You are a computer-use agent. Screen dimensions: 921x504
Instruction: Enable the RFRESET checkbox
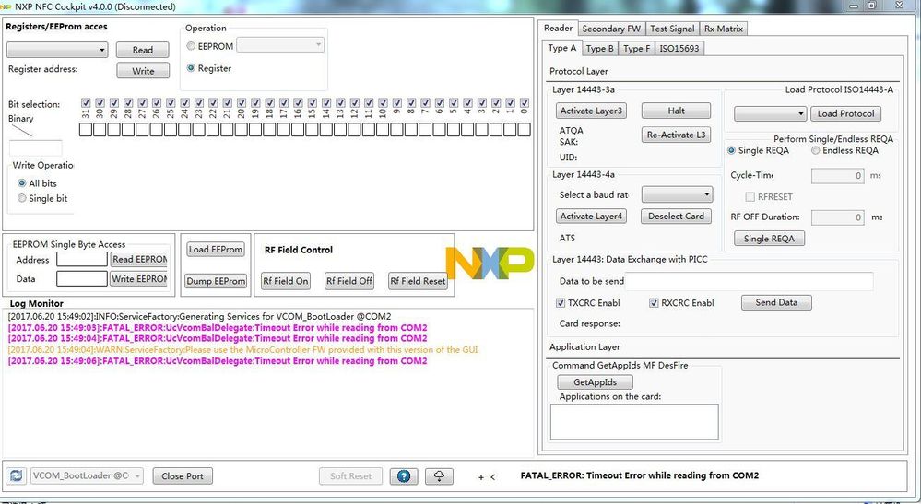point(750,196)
